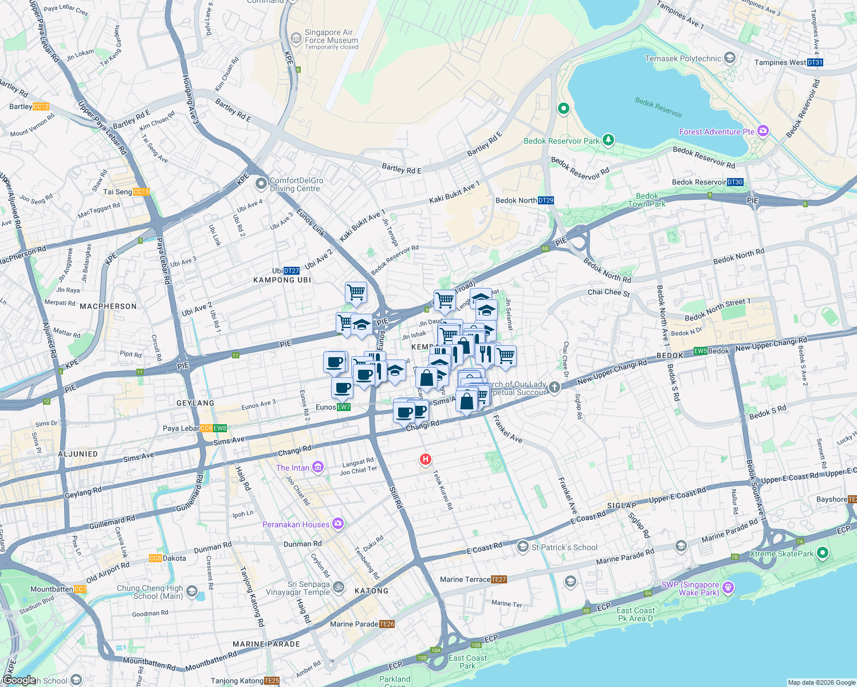Viewport: 857px width, 687px height.
Task: Click the Chung Cheng High School icon
Action: click(x=192, y=591)
